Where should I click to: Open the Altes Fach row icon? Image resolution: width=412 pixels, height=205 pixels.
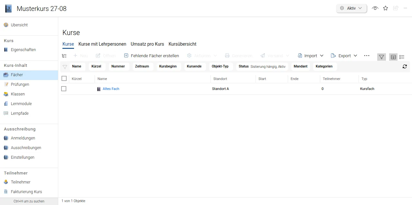pyautogui.click(x=99, y=89)
